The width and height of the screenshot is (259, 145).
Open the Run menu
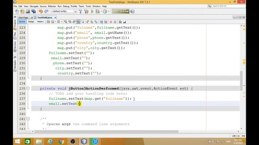59,6
